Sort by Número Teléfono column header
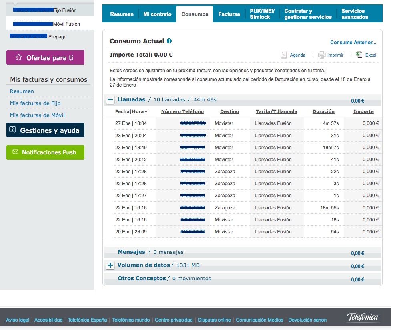Viewport: 393px width, 330px height. (x=182, y=111)
